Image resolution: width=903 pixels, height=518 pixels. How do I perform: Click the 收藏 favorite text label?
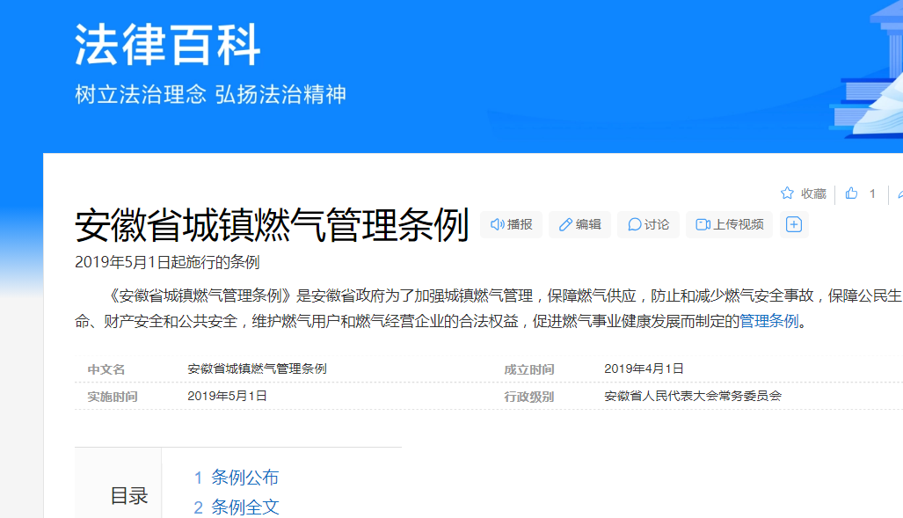[x=813, y=193]
